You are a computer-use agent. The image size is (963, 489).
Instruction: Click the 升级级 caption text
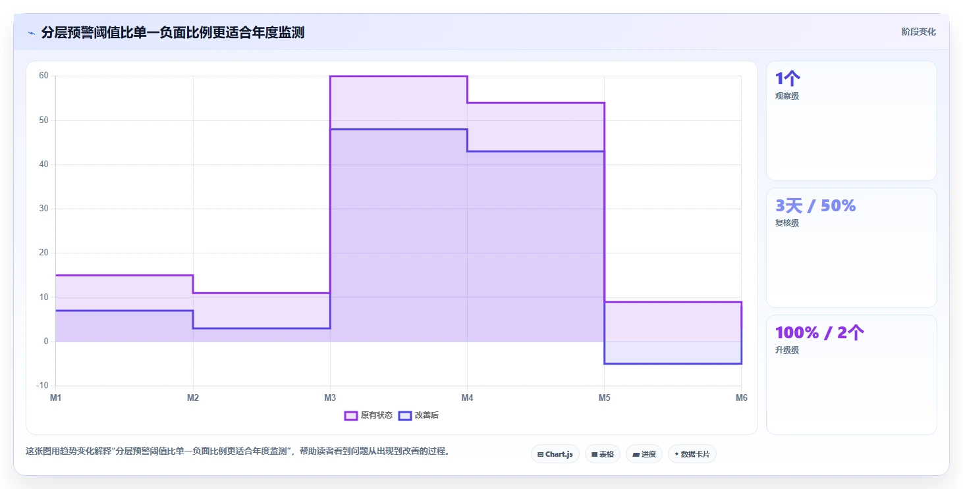coord(787,350)
